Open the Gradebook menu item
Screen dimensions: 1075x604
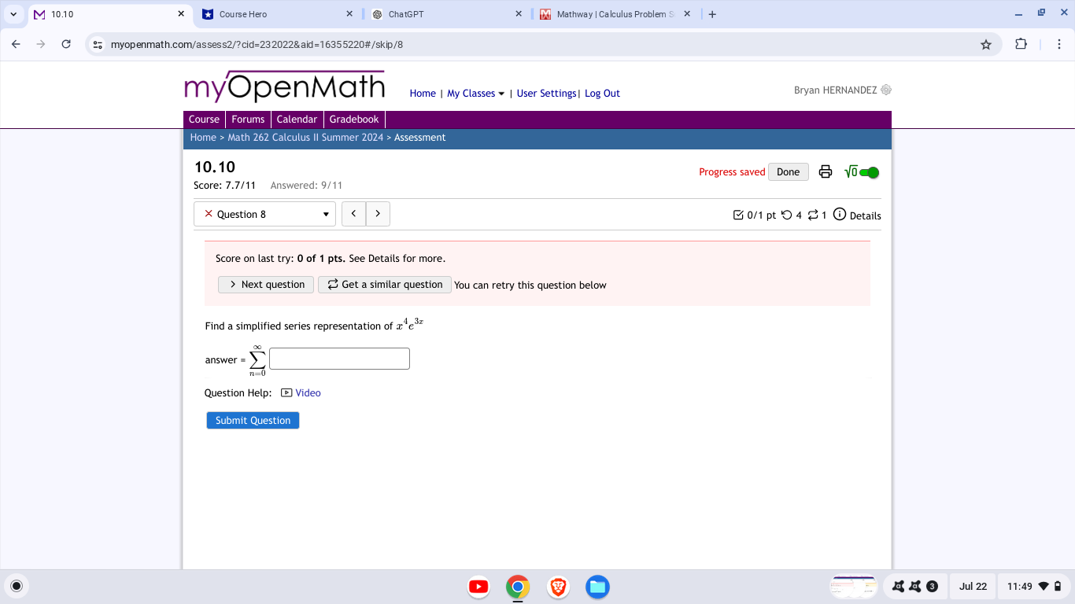354,119
